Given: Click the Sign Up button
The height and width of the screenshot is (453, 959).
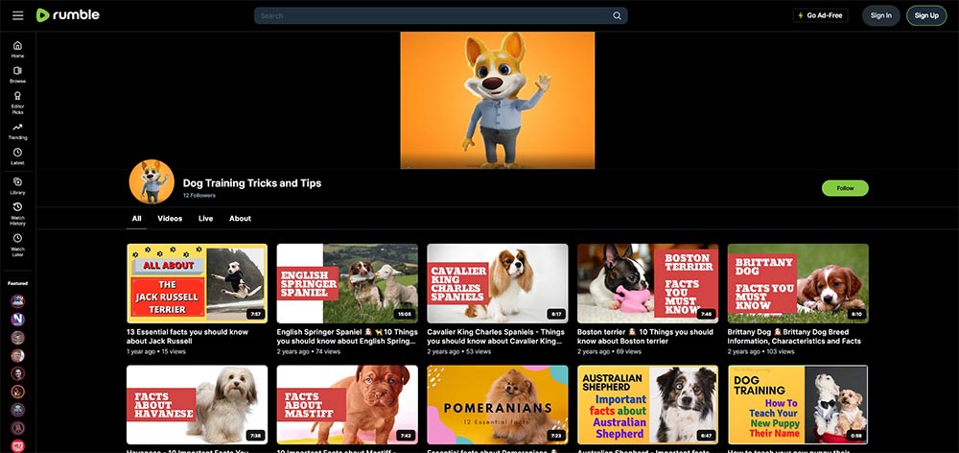Looking at the screenshot, I should tap(926, 15).
